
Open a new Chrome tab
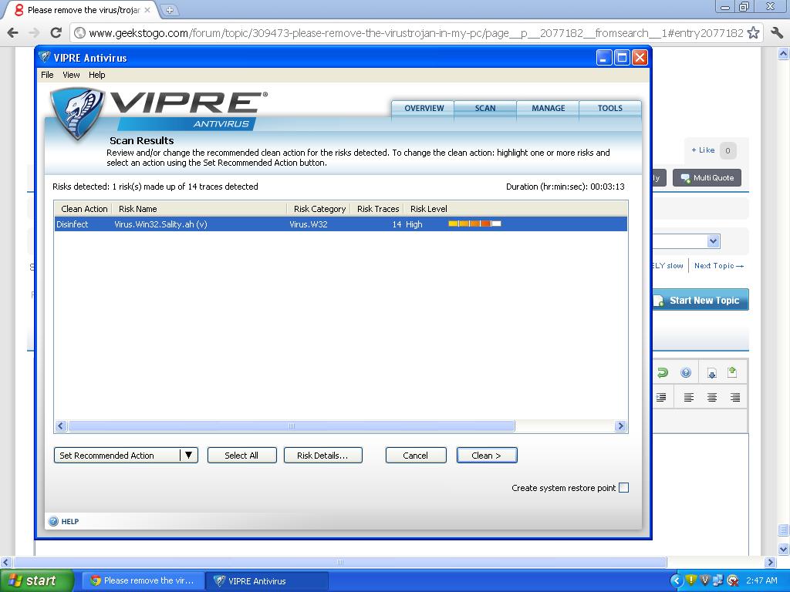tap(170, 10)
